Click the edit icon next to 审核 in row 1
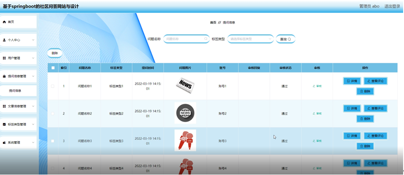 pos(314,86)
